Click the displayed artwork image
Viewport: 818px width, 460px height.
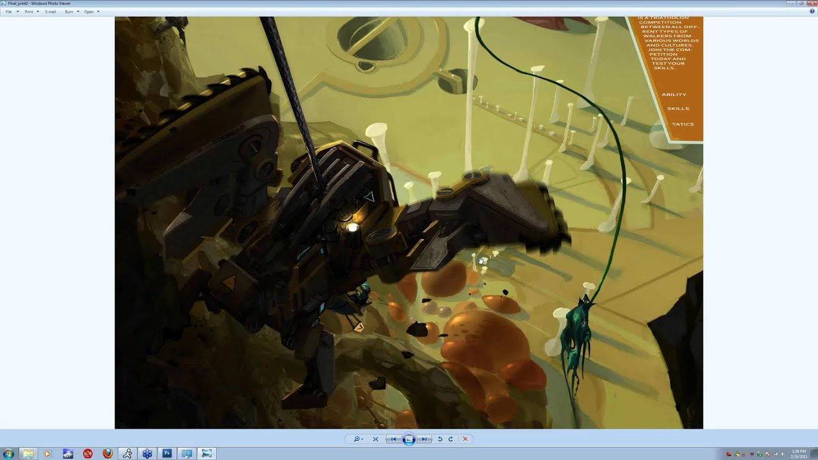[409, 222]
